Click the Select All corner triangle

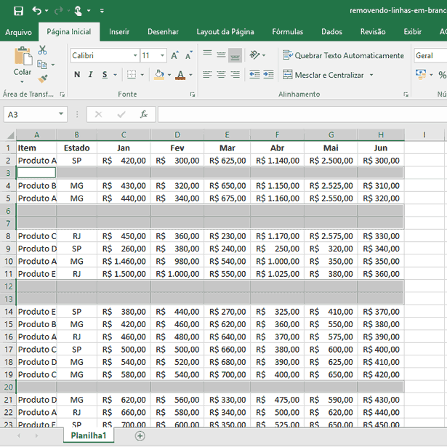click(x=11, y=135)
